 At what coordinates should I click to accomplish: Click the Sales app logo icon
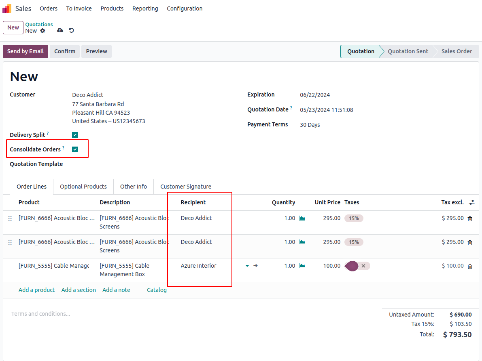click(x=7, y=8)
